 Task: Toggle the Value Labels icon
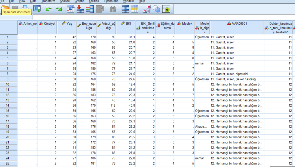(146, 9)
